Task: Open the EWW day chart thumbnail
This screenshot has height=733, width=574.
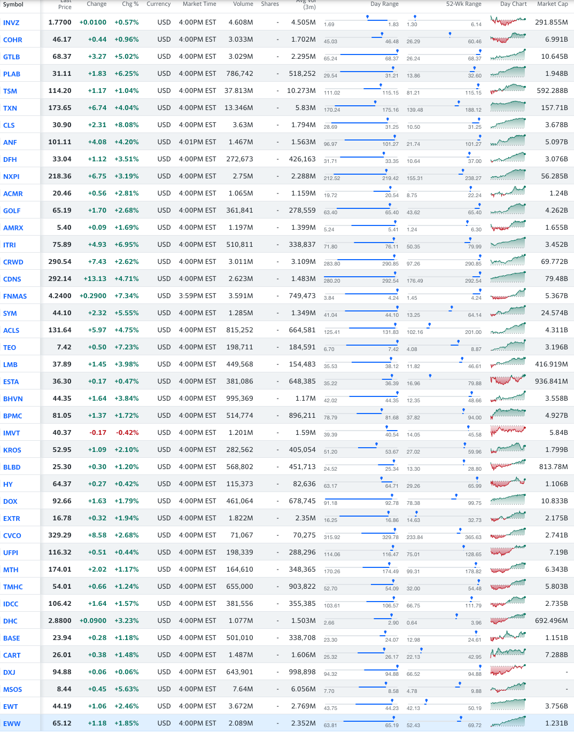Action: (x=508, y=723)
